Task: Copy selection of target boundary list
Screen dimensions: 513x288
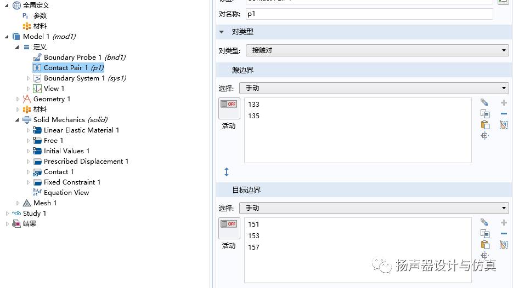Action: tap(484, 234)
